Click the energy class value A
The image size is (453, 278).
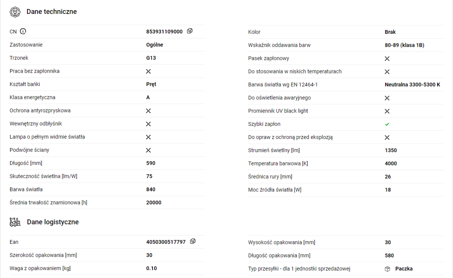(148, 98)
